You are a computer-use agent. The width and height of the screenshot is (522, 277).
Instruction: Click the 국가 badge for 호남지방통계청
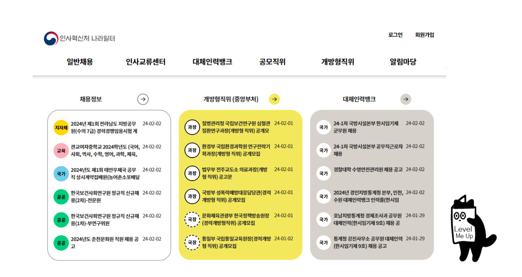[x=323, y=219]
